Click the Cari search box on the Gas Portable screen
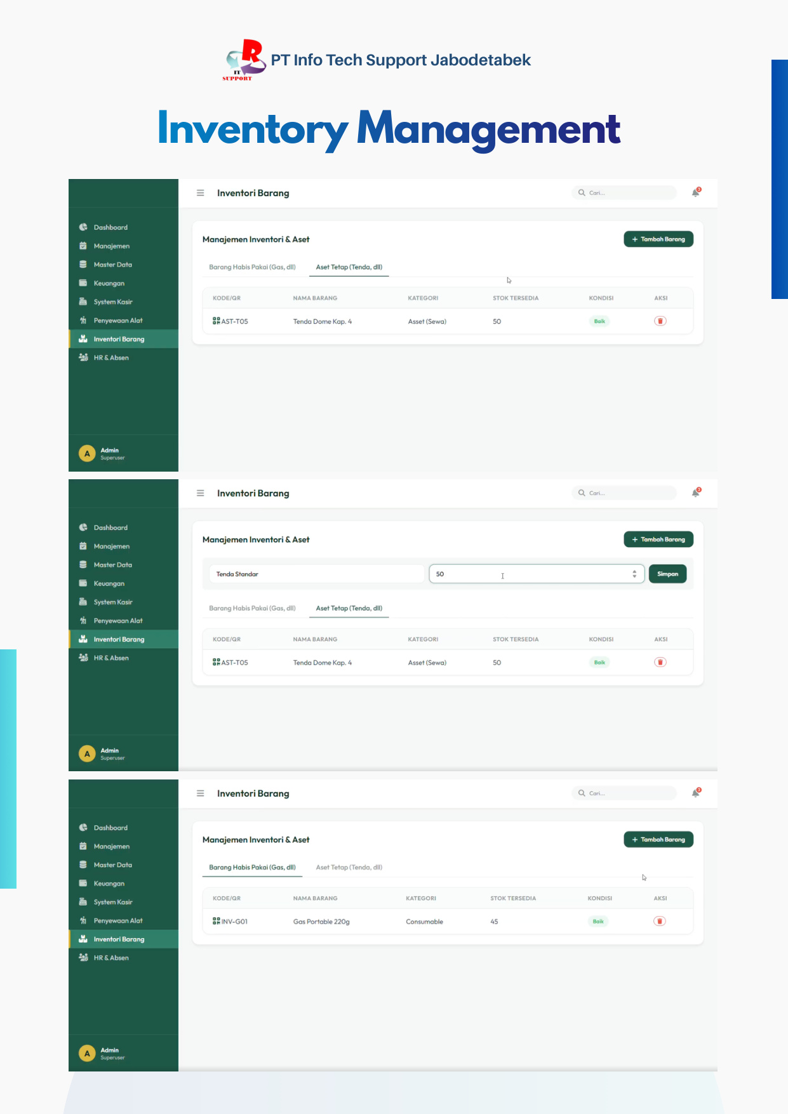 624,793
